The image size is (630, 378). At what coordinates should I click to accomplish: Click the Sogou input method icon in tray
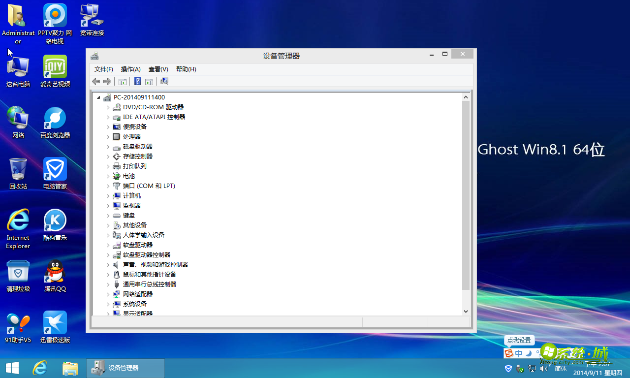(508, 352)
